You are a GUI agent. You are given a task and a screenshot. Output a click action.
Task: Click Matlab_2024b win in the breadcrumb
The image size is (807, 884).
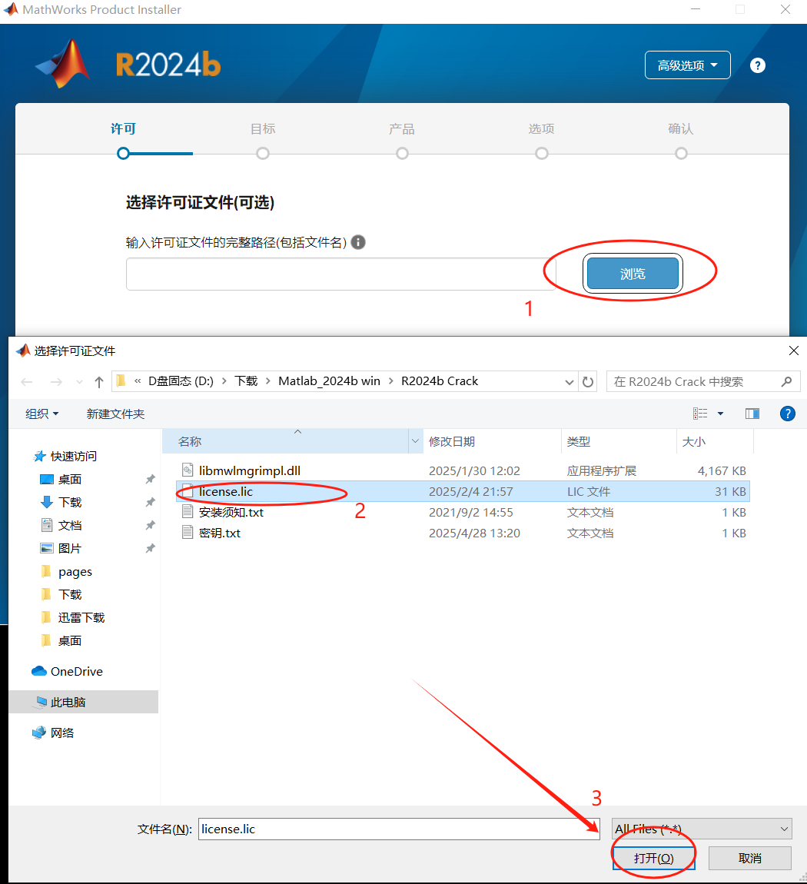pos(329,381)
